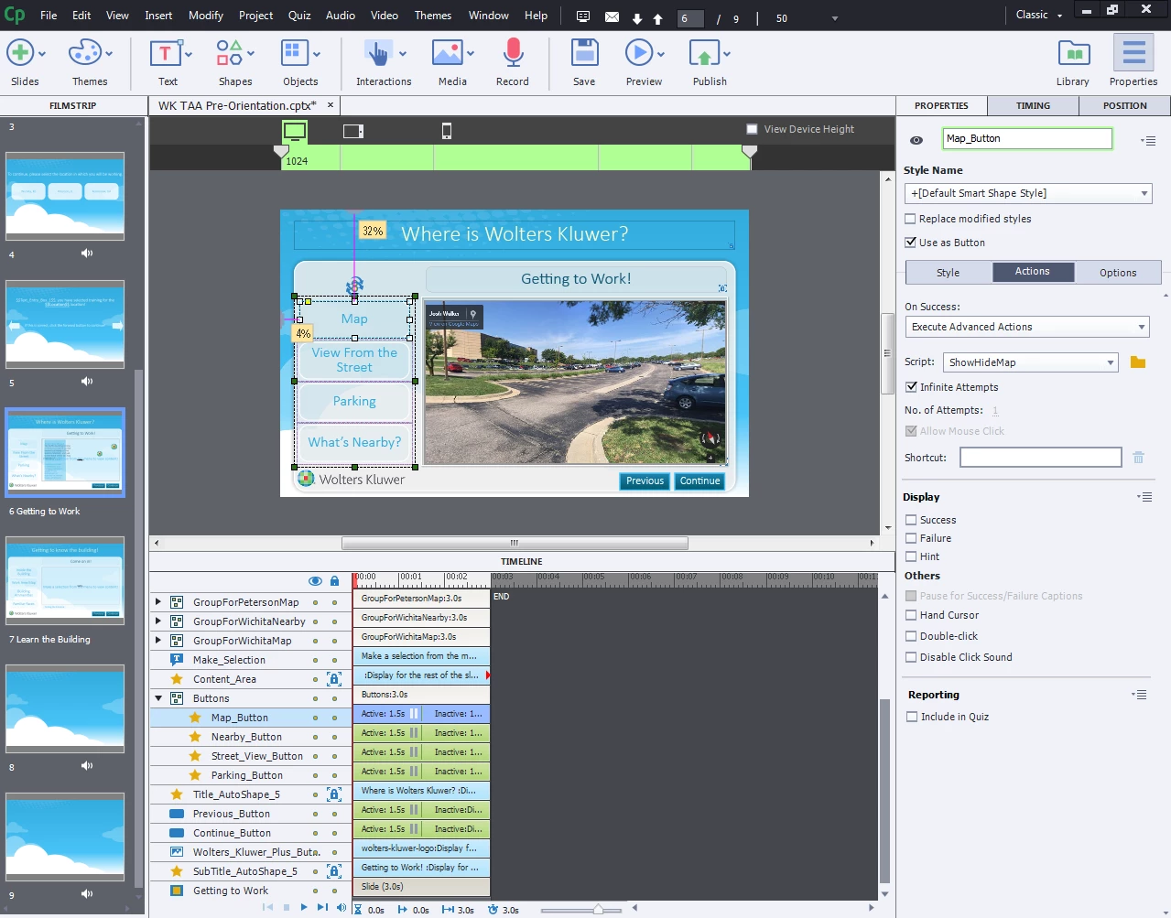The image size is (1171, 918).
Task: Select slide 7 Learn the Building thumbnail
Action: pyautogui.click(x=65, y=579)
